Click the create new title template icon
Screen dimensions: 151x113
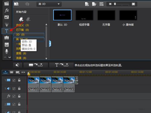tap(87, 4)
